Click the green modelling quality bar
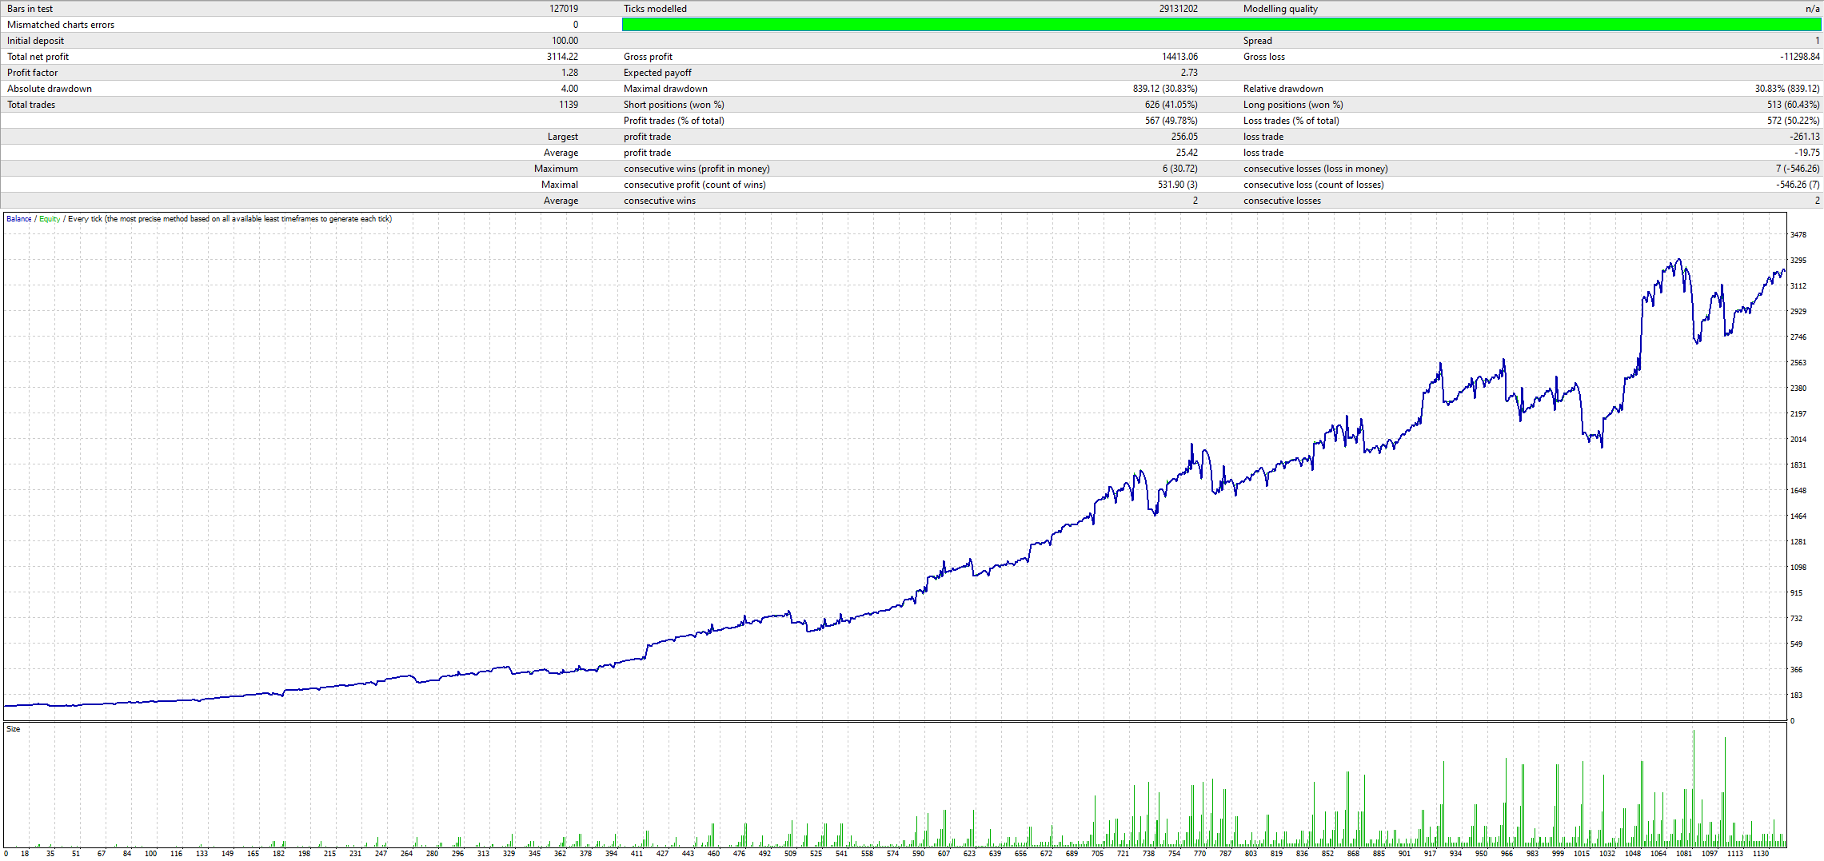Image resolution: width=1824 pixels, height=861 pixels. [x=1221, y=25]
